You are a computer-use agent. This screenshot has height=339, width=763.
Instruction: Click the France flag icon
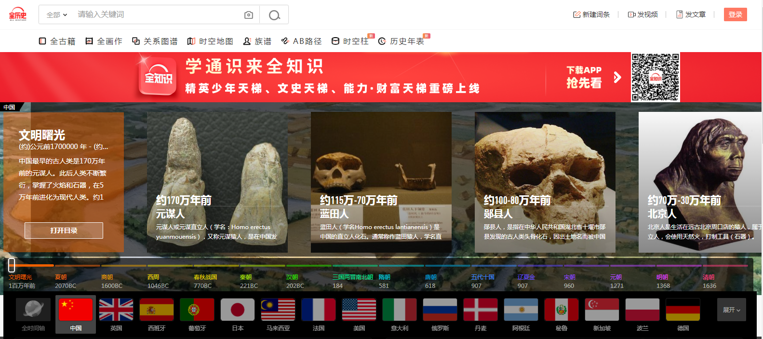click(x=319, y=310)
